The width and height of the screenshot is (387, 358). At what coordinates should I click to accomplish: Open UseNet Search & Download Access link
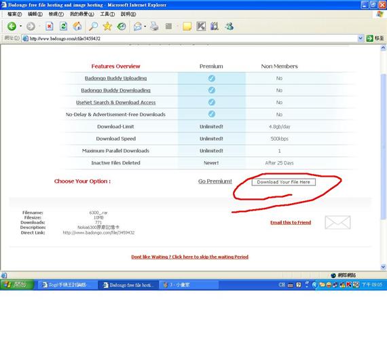(115, 103)
